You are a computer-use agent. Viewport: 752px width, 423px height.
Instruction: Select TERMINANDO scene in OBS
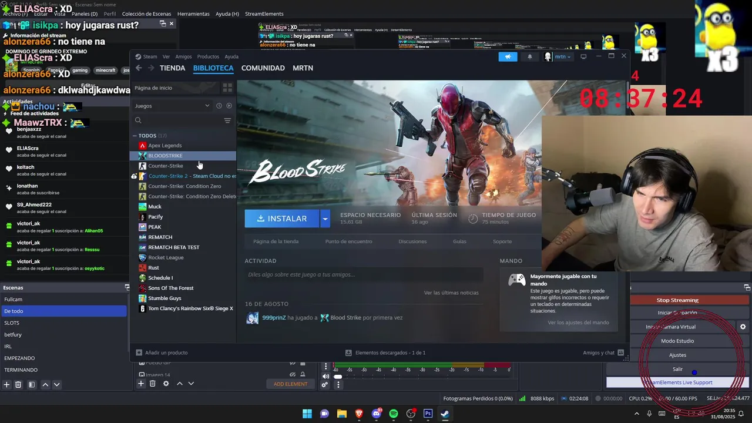pyautogui.click(x=63, y=370)
